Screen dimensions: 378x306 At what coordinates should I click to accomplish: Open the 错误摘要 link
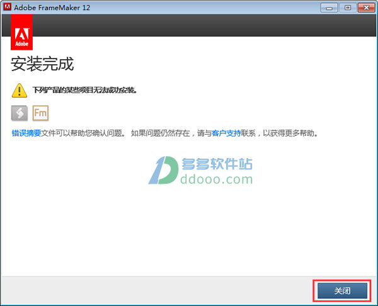(x=26, y=133)
